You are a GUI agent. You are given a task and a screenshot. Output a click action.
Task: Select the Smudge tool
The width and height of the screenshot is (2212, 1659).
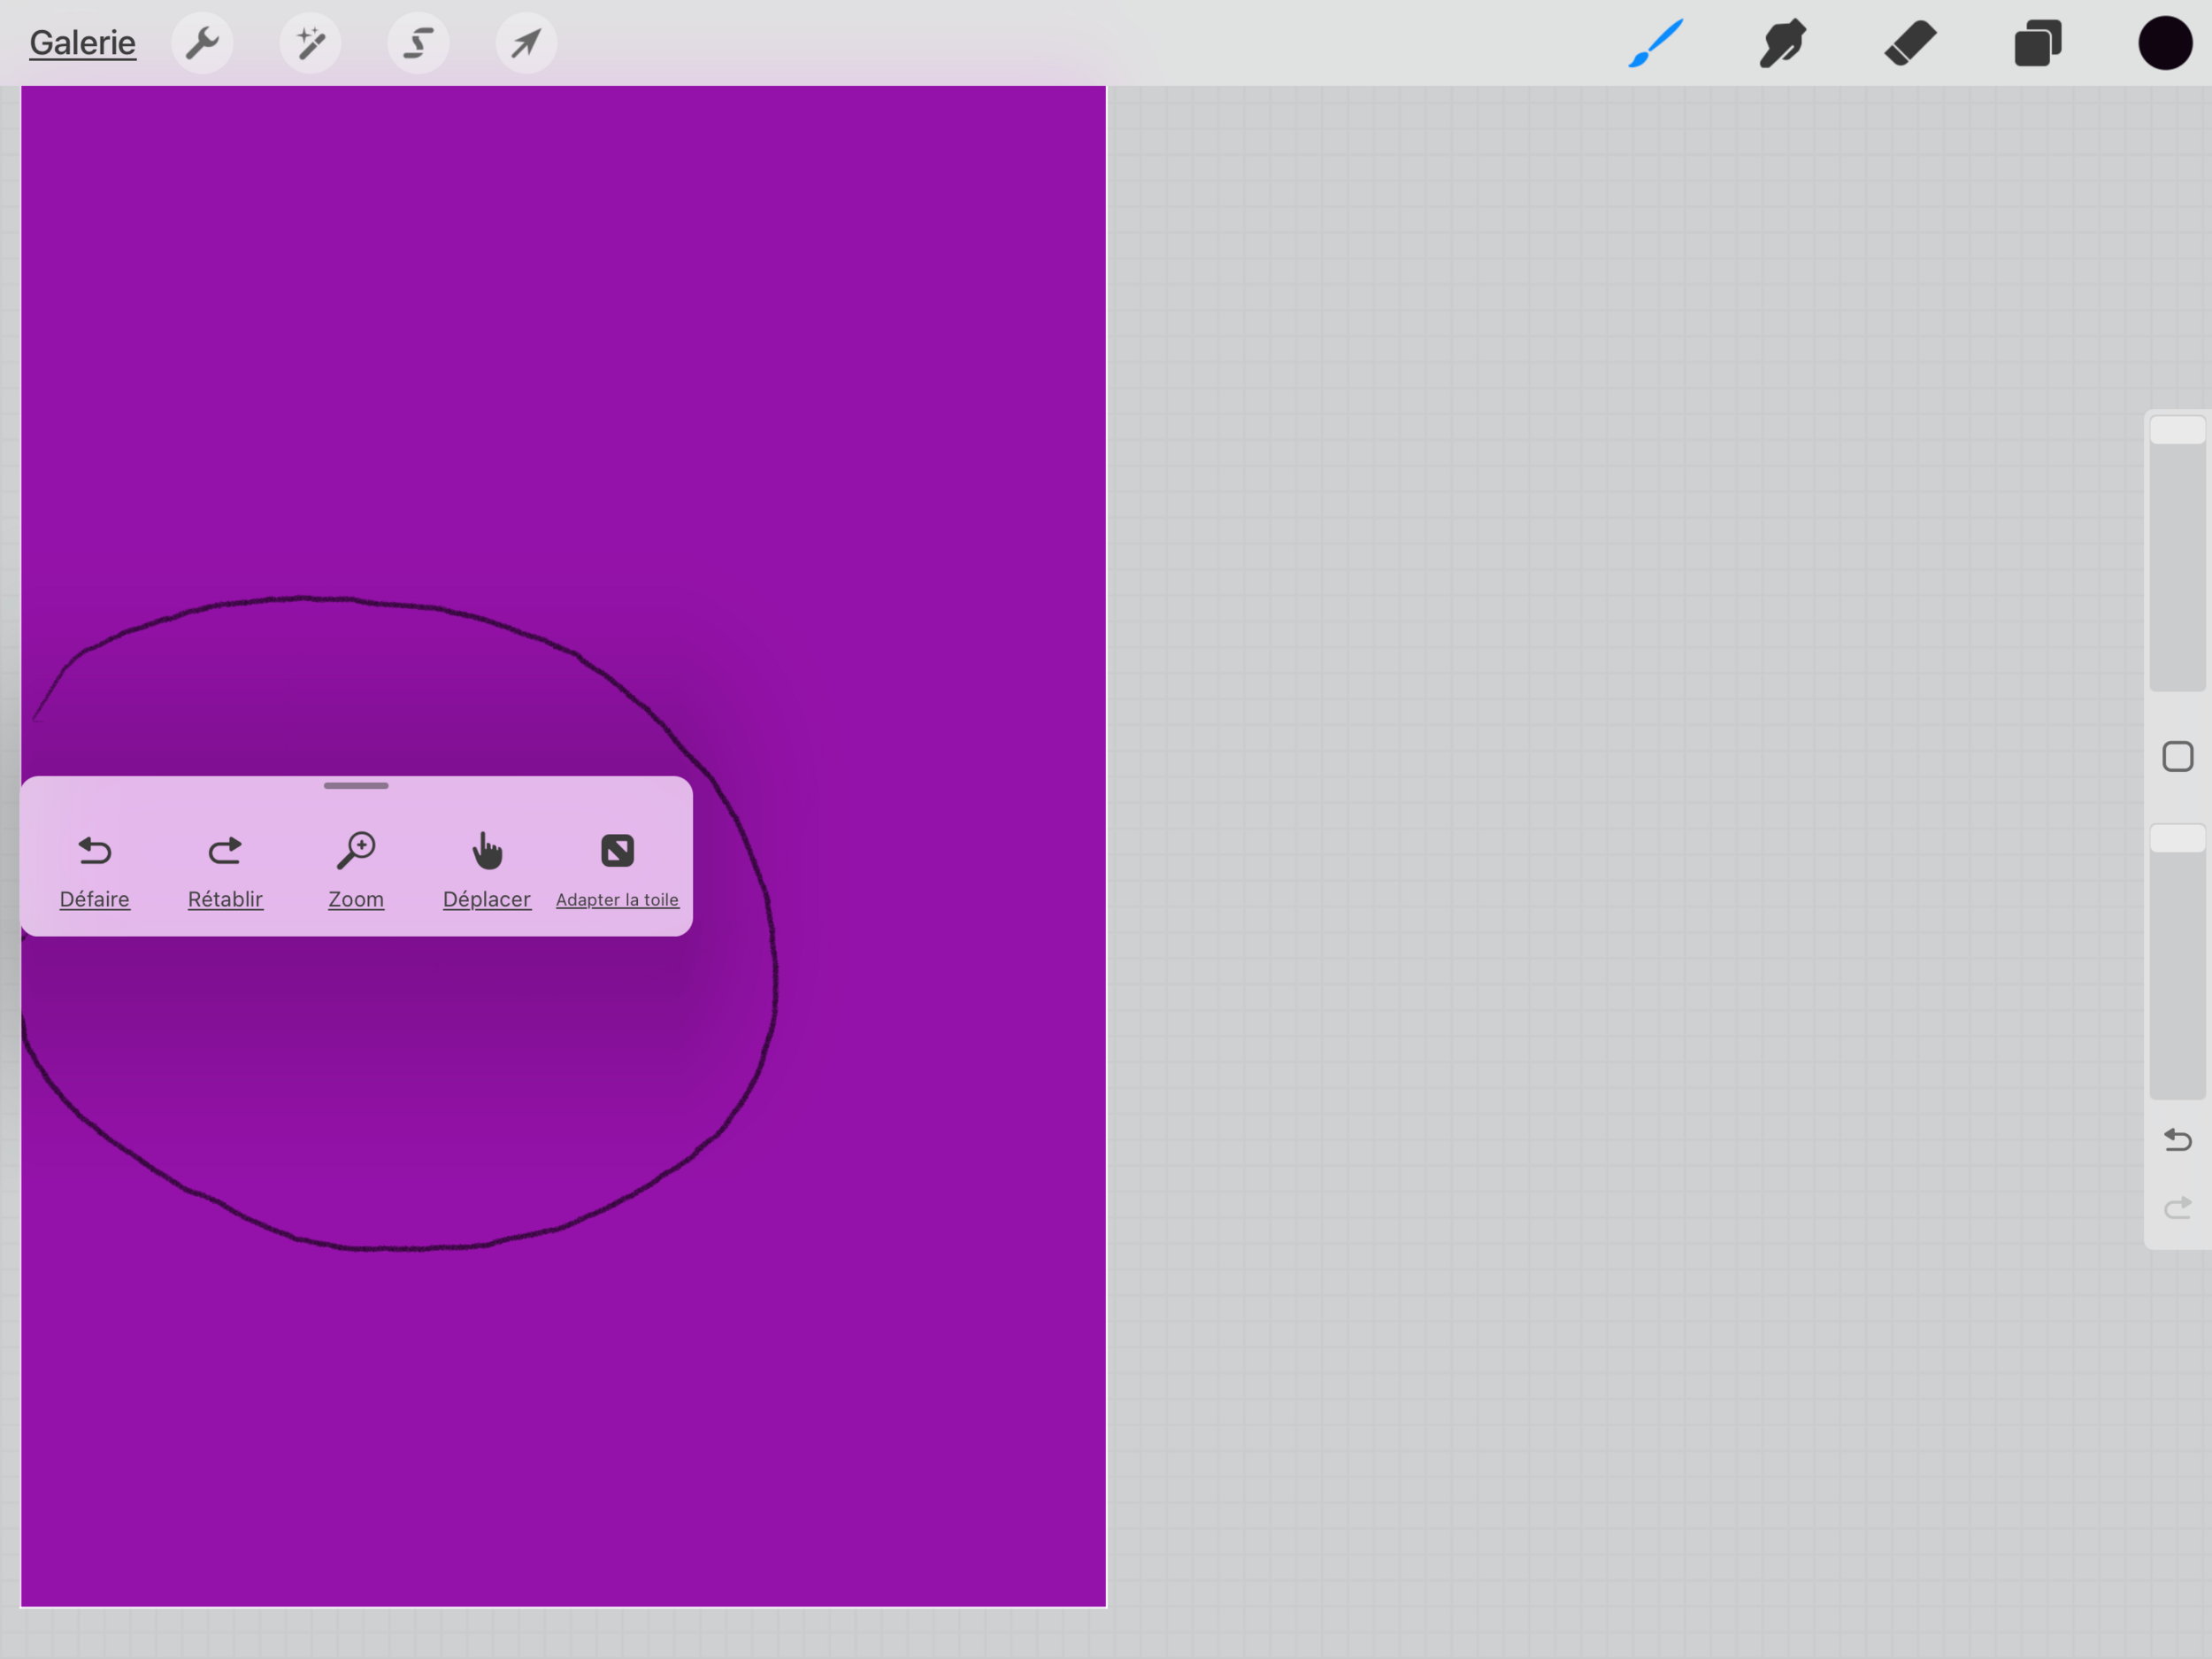1783,43
